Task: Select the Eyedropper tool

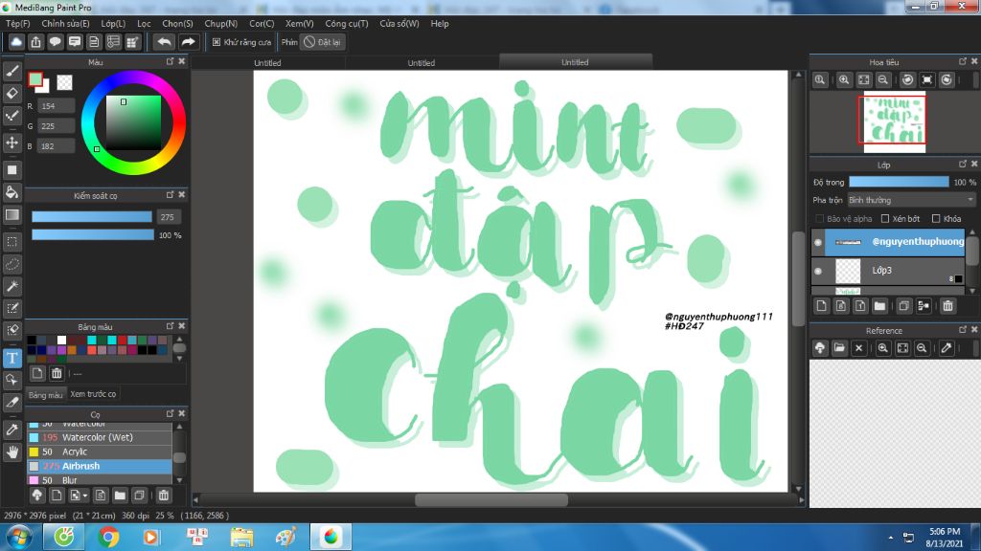Action: 11,430
